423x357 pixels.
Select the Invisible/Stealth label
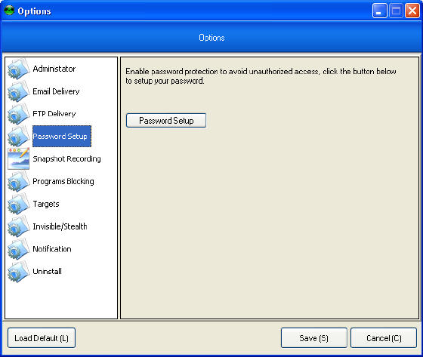pyautogui.click(x=60, y=226)
